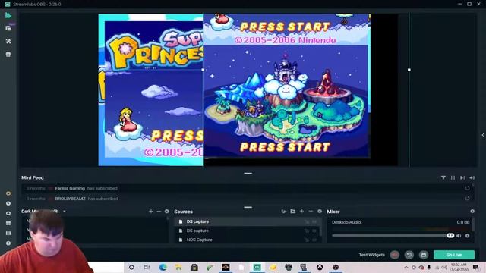Click the green Go Live button
Screen dimensions: 486x273
[x=454, y=255]
